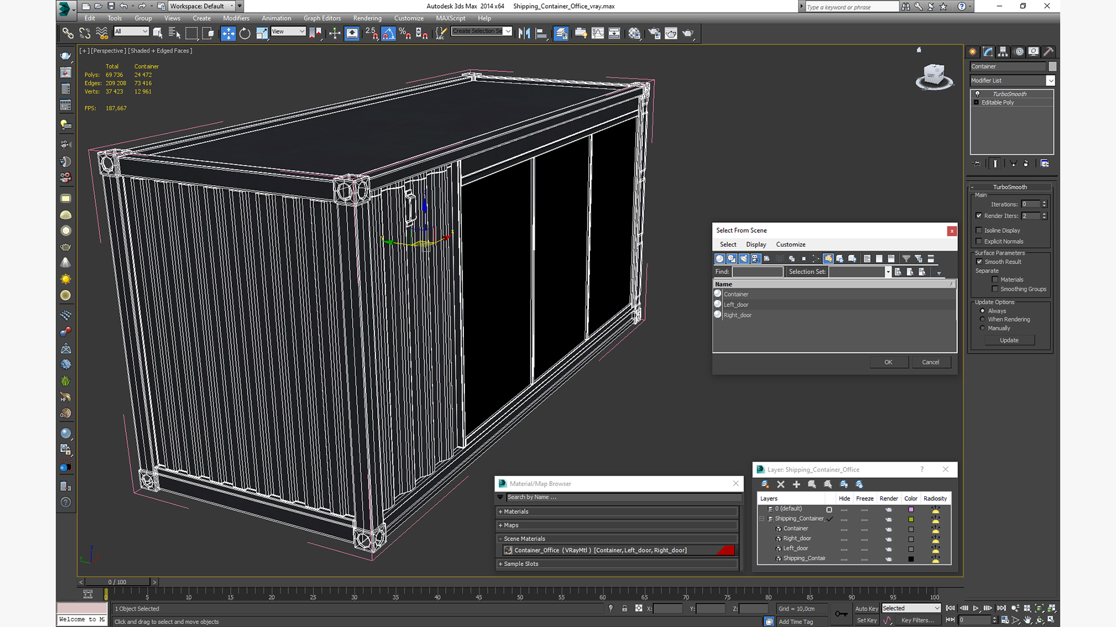Toggle Angle Snap in main toolbar
Screen dimensions: 1116x627
[388, 33]
